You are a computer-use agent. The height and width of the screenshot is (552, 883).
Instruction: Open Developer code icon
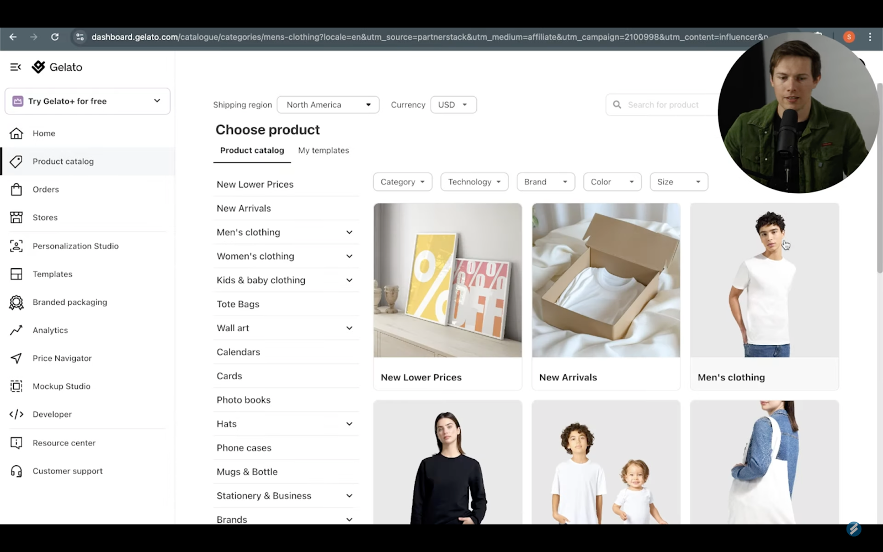pos(17,414)
